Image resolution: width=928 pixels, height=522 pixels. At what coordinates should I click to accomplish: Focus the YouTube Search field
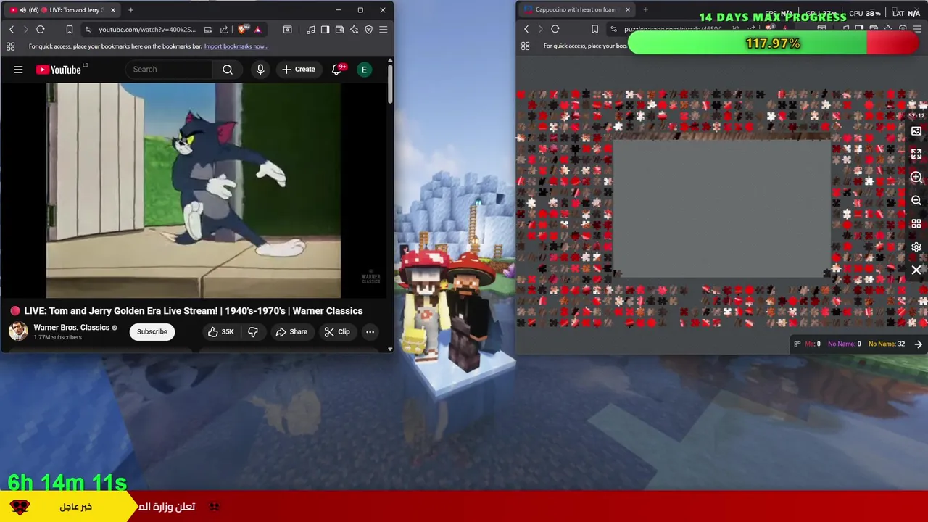[170, 70]
